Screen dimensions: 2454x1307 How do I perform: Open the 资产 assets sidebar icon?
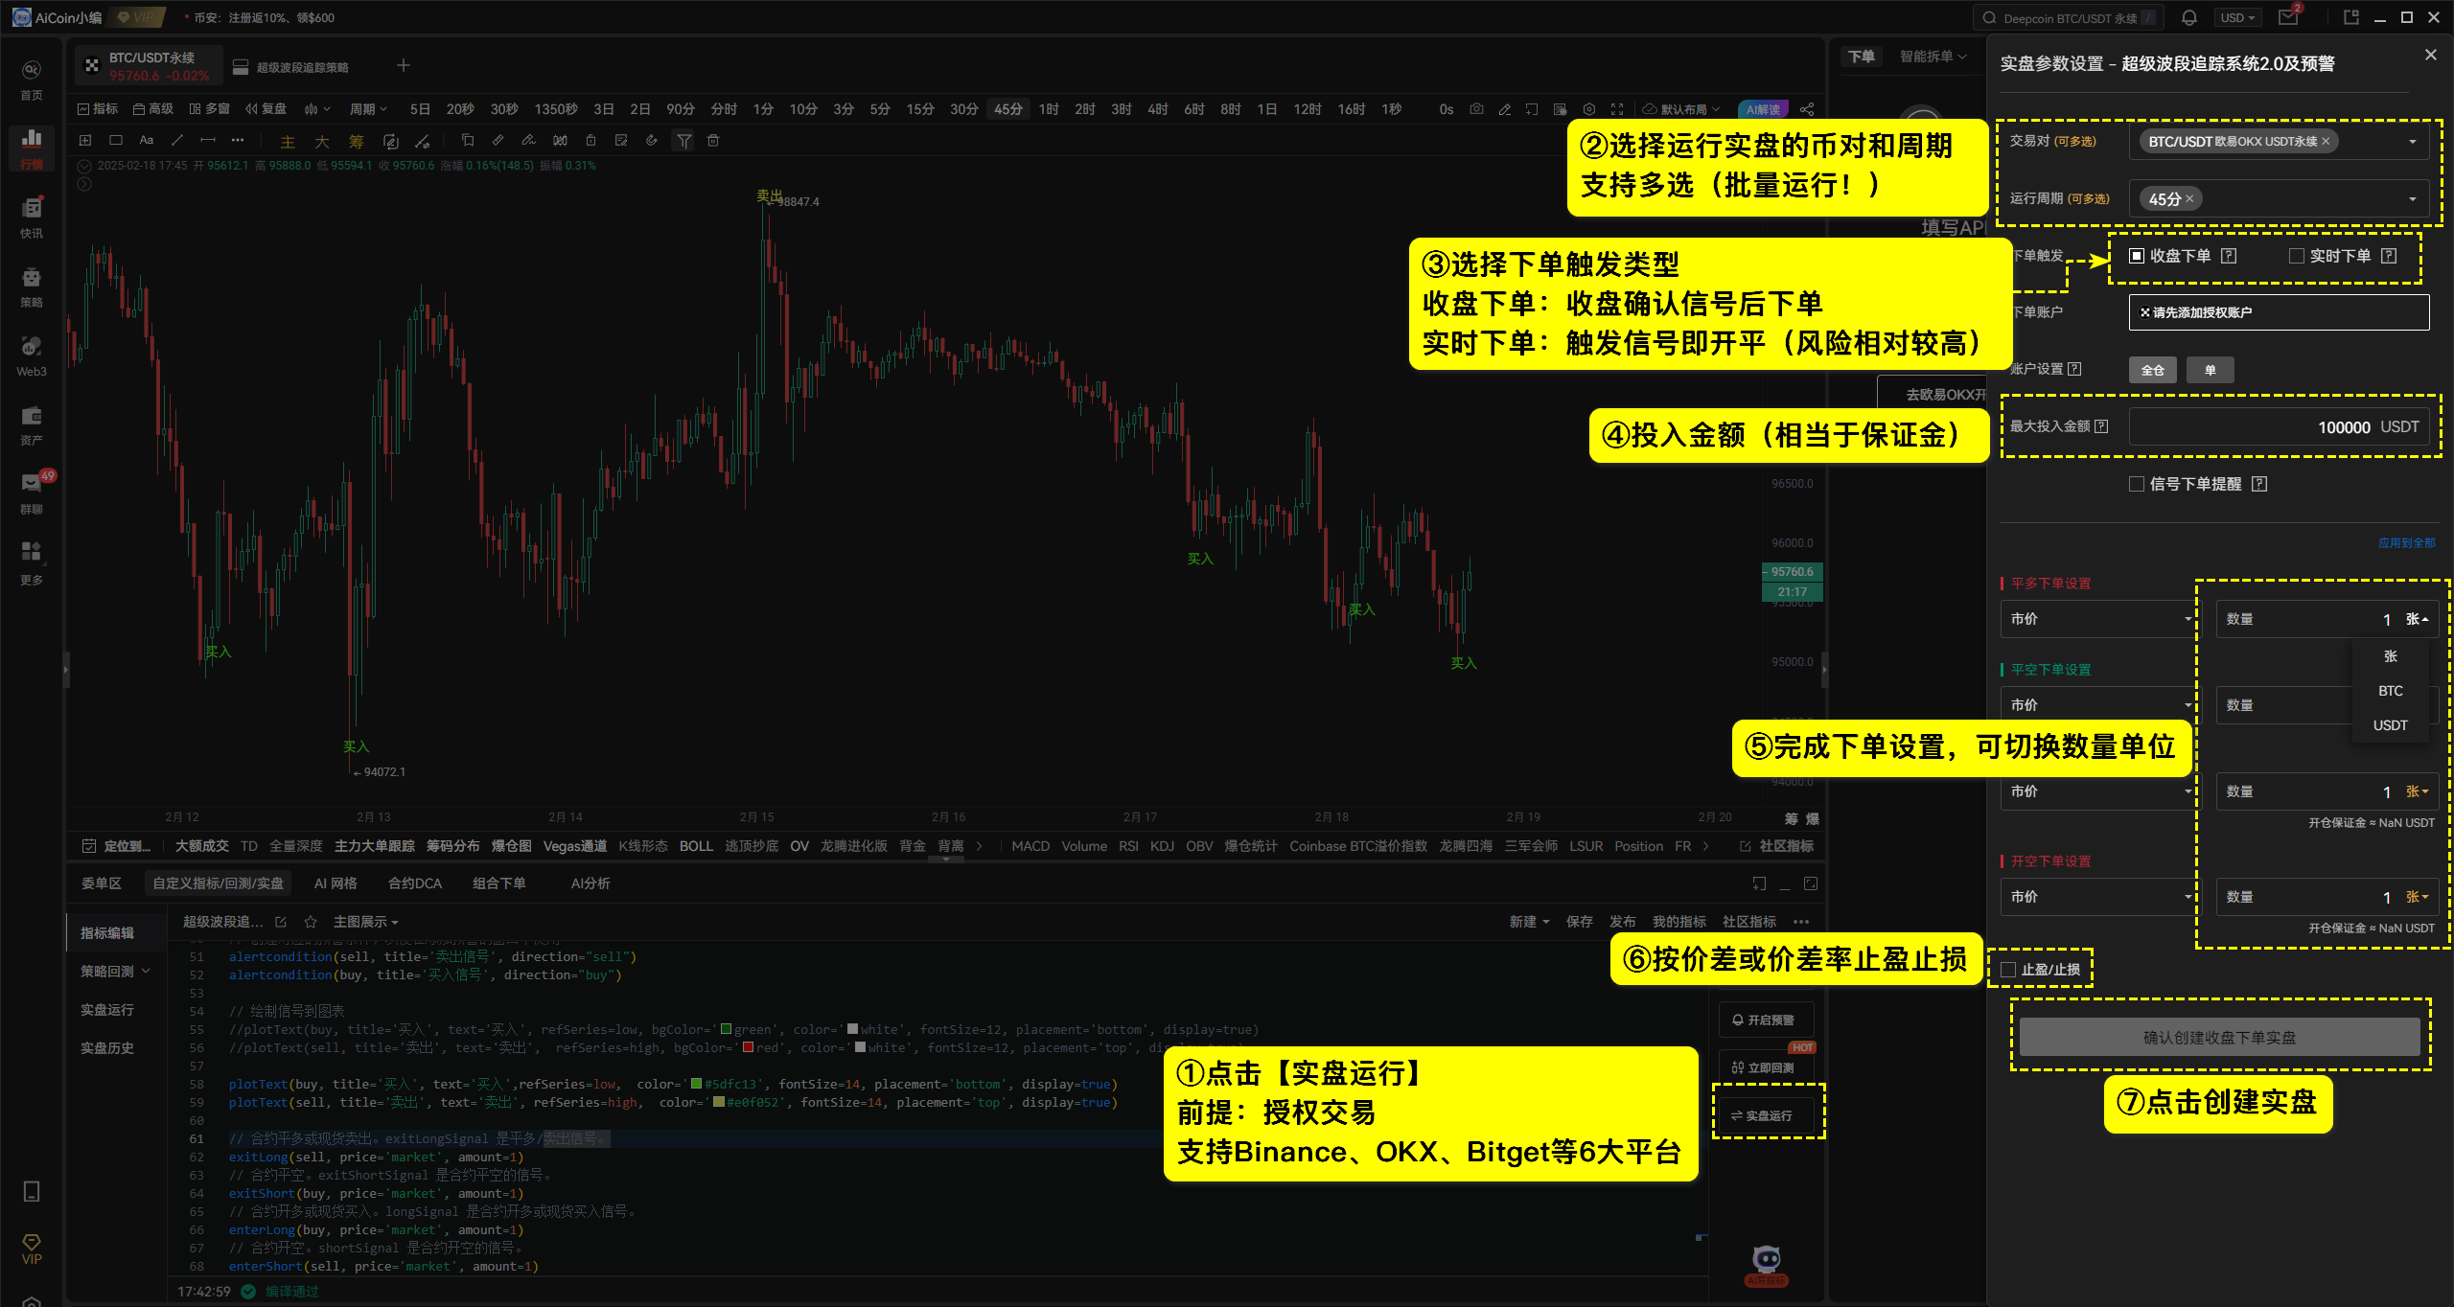tap(32, 424)
